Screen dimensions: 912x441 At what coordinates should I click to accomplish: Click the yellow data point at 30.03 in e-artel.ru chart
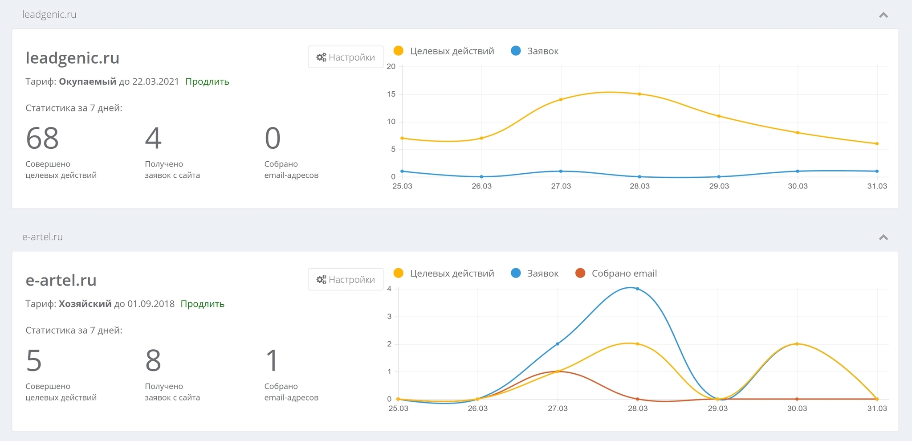pyautogui.click(x=797, y=344)
